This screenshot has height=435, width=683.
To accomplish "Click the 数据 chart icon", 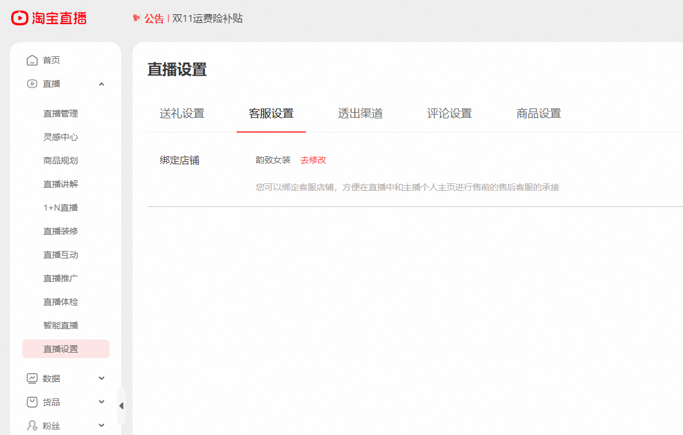I will [x=32, y=379].
